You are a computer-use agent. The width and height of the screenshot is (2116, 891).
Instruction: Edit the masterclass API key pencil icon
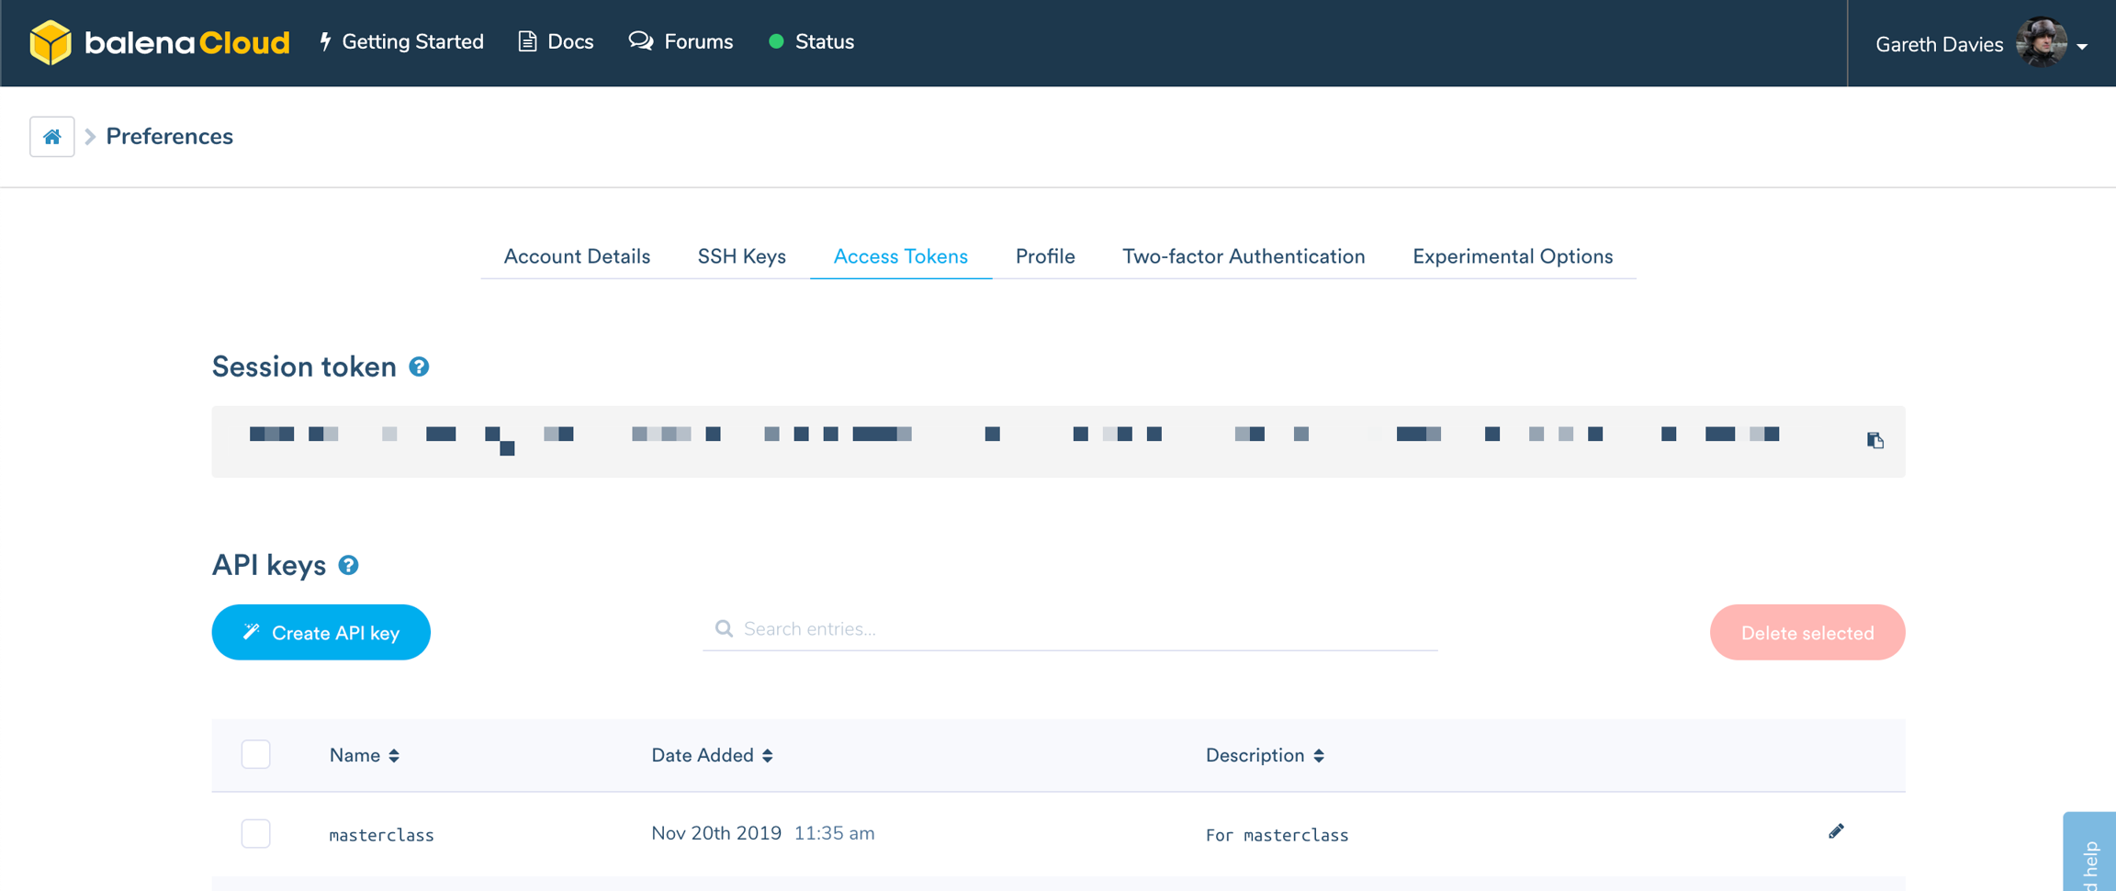1835,832
